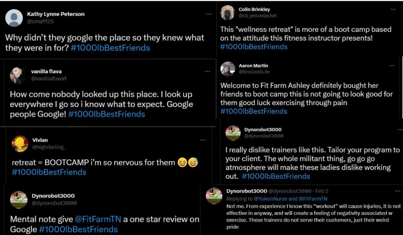Click hashtag in Vivian's BOOTCAMP tweet
The width and height of the screenshot is (403, 235).
pos(49,172)
